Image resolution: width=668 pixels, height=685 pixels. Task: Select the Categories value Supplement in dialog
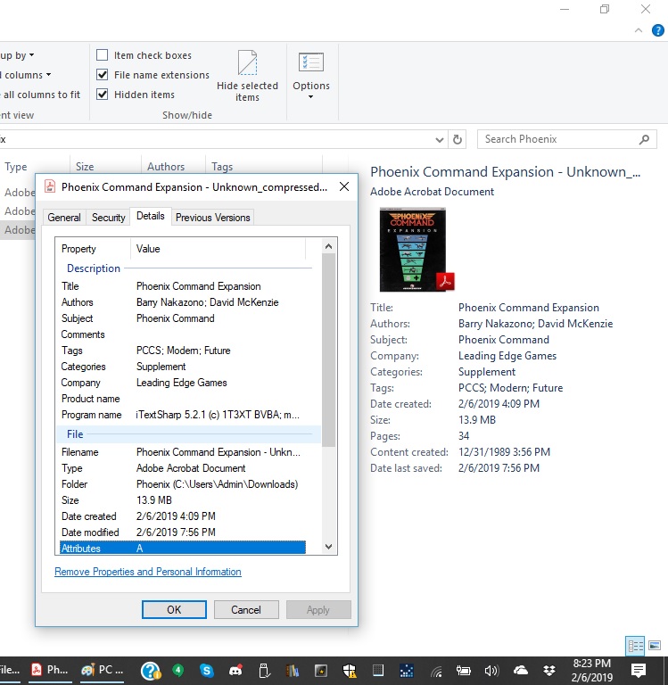[x=161, y=367]
